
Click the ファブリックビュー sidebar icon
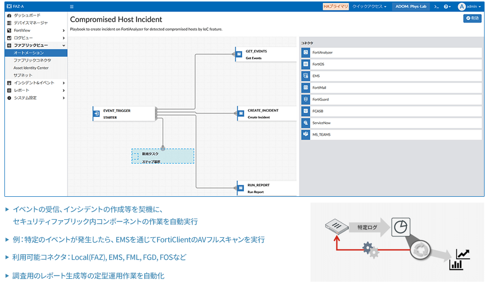pos(9,45)
